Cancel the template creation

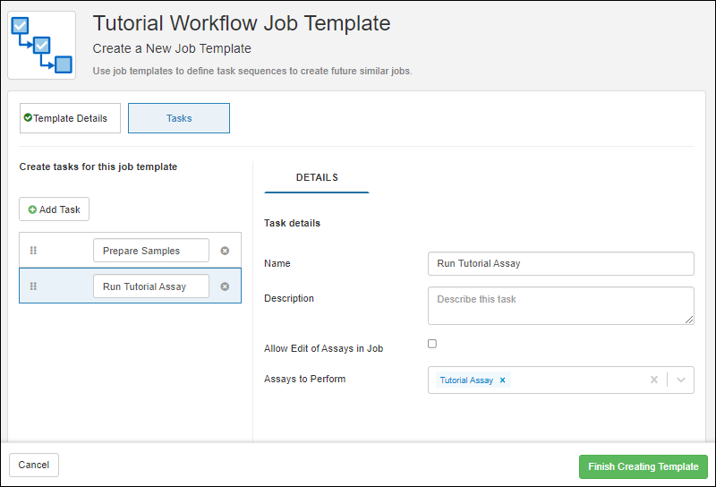(34, 466)
